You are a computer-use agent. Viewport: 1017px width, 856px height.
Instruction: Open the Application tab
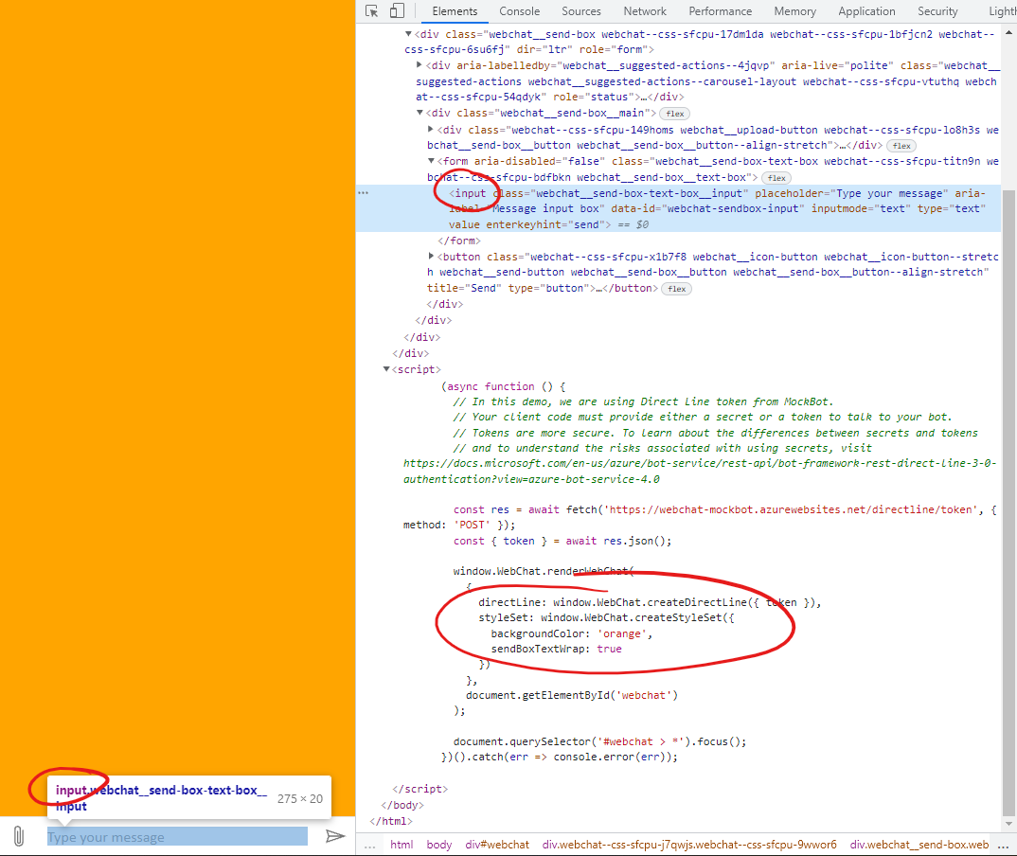point(866,11)
